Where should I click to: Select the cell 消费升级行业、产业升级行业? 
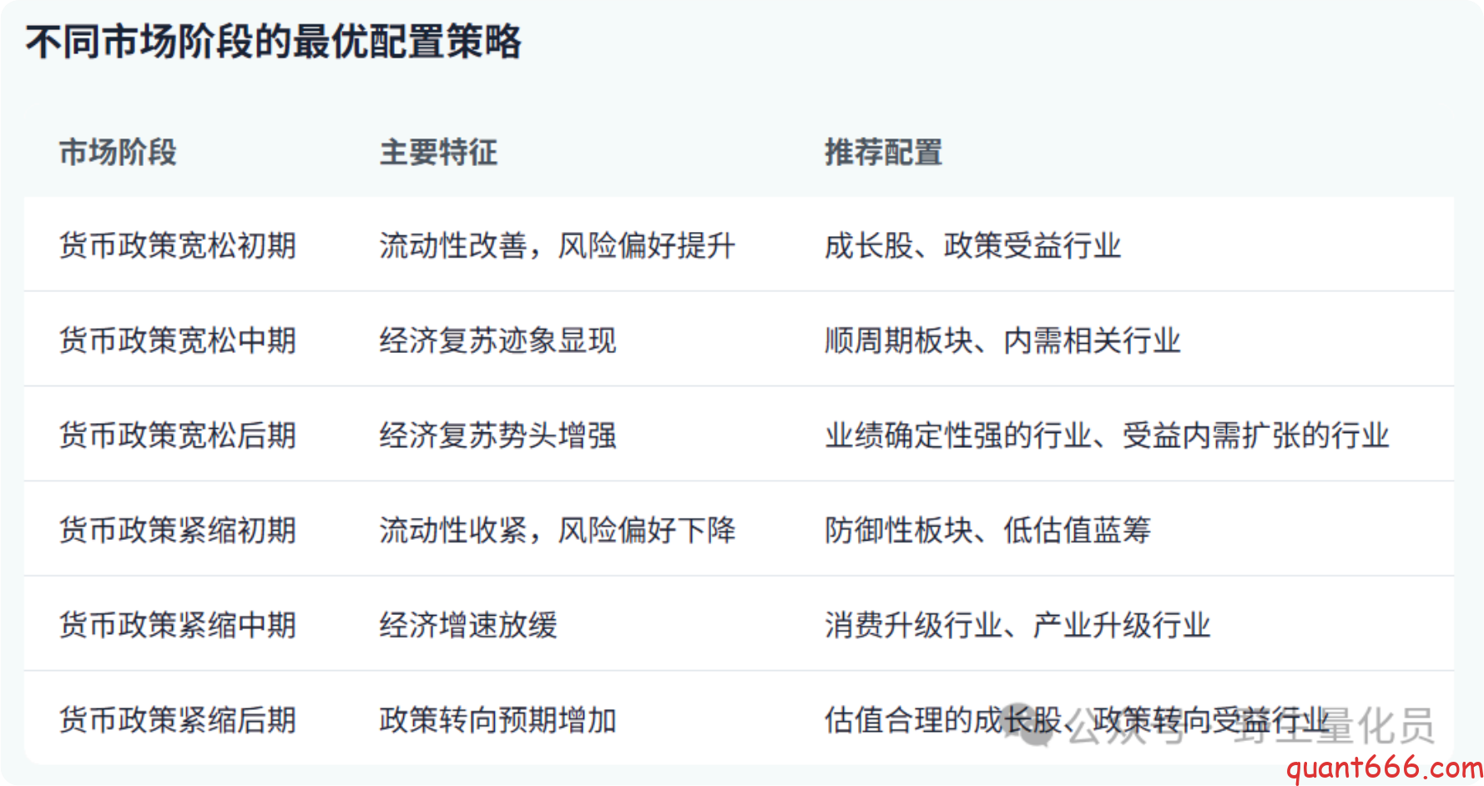[x=1017, y=625]
